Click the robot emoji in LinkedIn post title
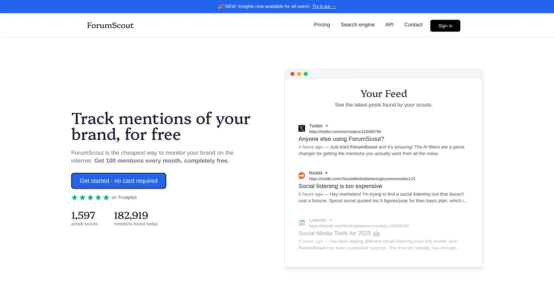 pyautogui.click(x=376, y=233)
